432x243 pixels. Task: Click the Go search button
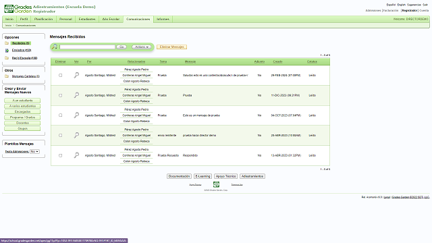[122, 47]
